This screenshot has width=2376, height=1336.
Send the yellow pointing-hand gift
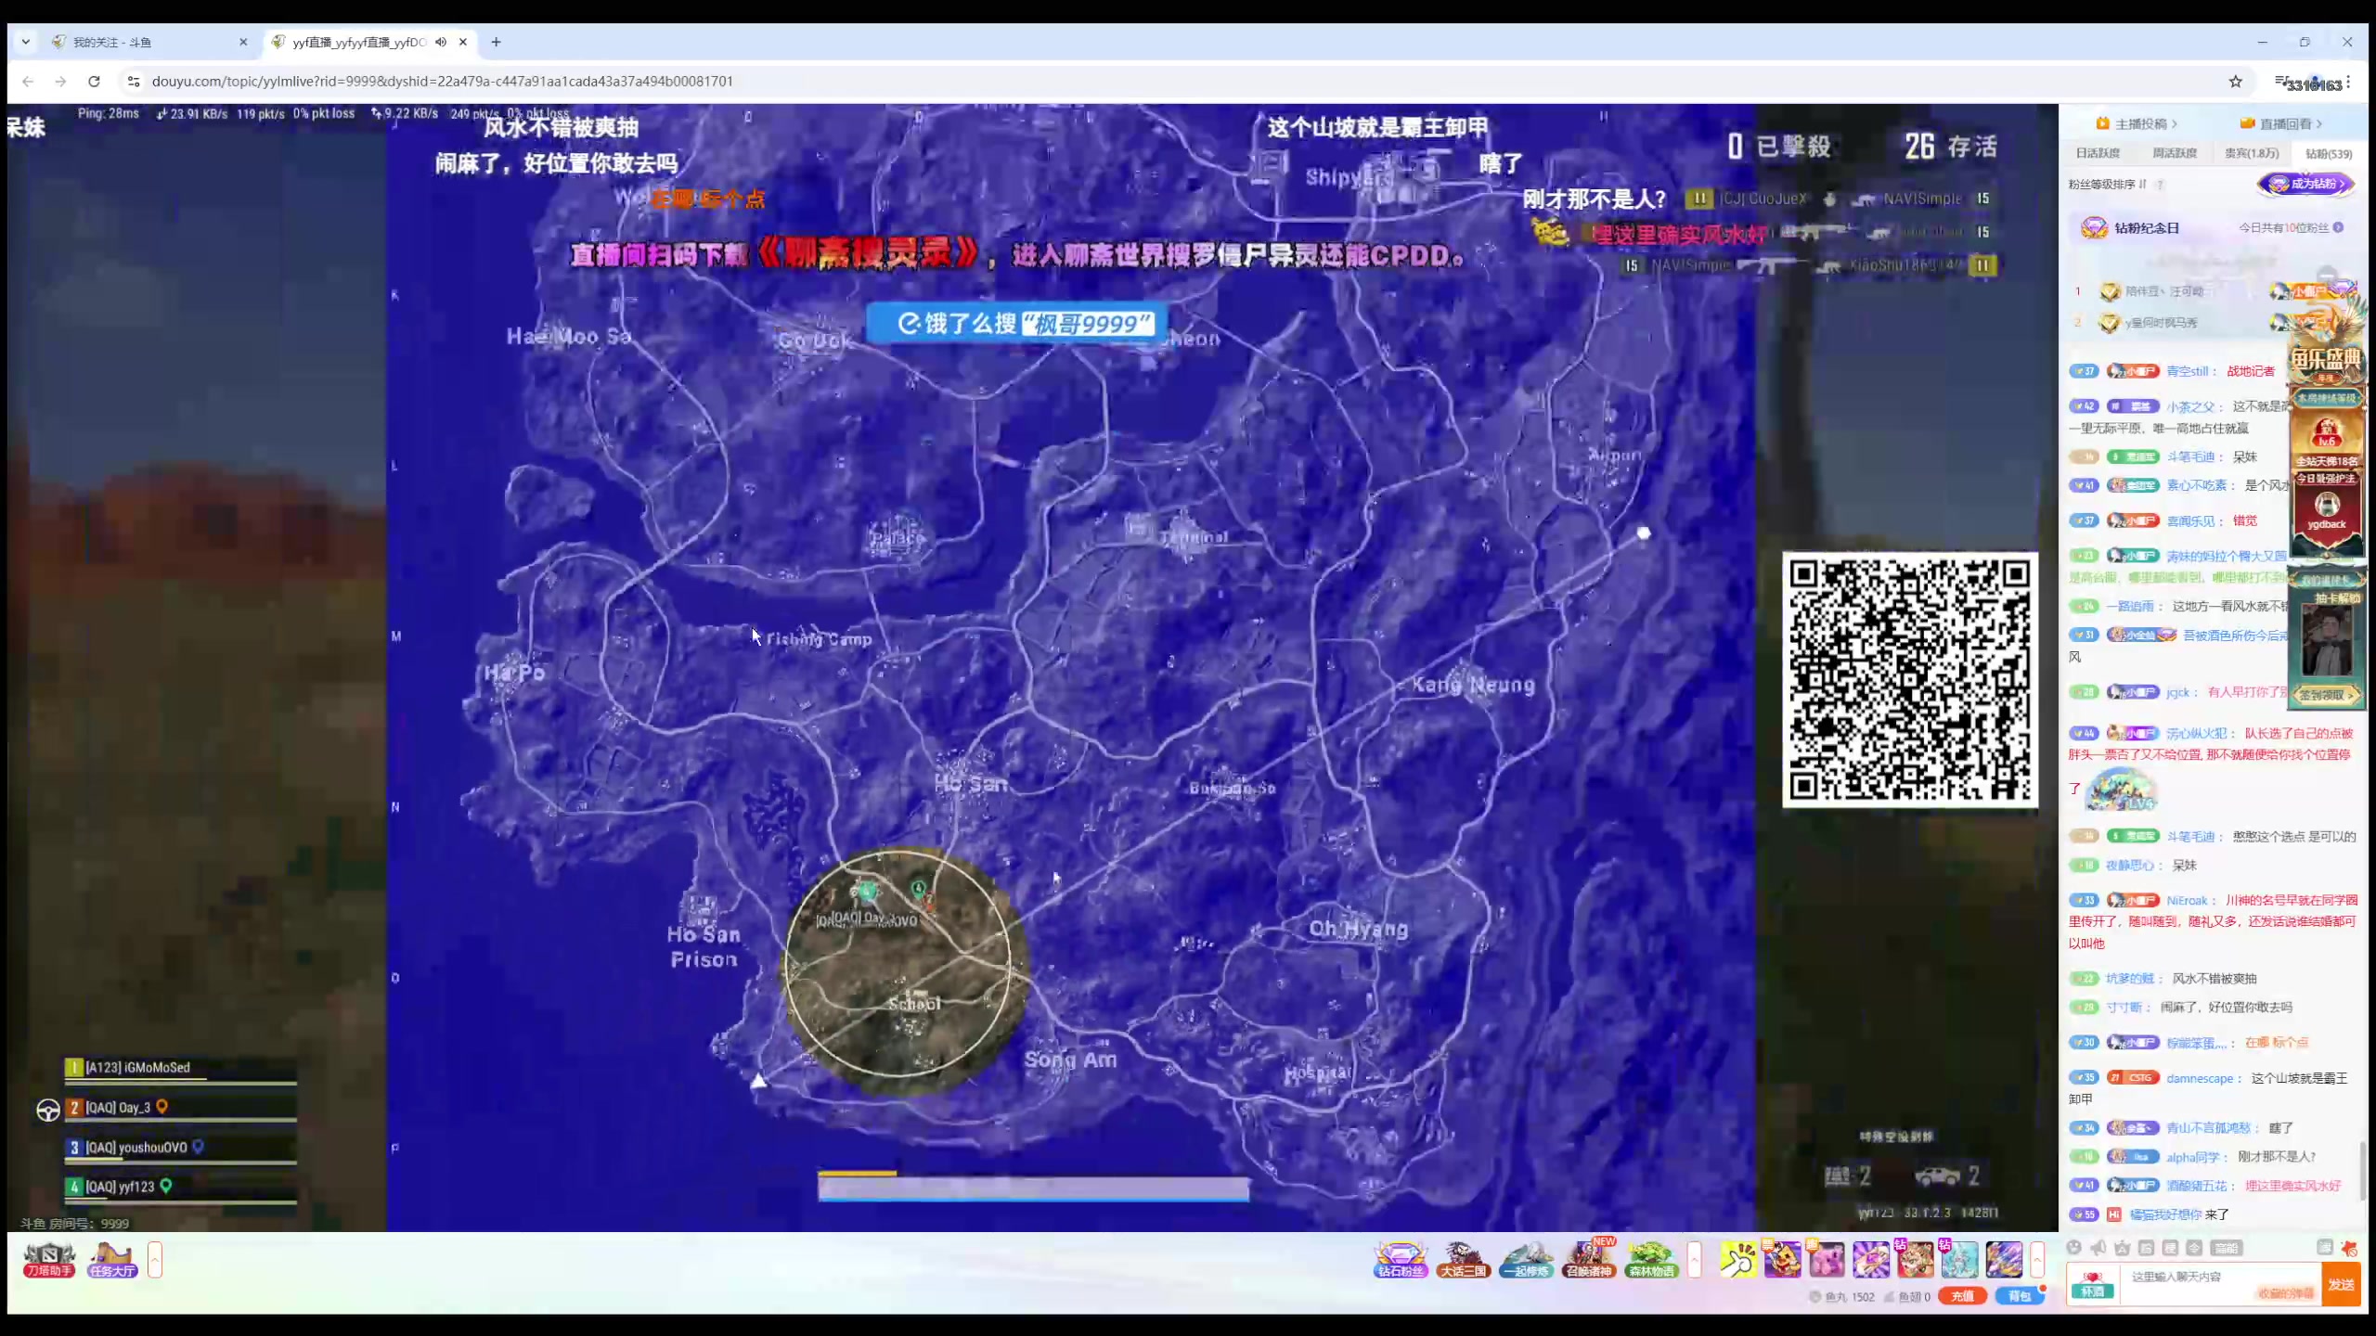click(1738, 1260)
